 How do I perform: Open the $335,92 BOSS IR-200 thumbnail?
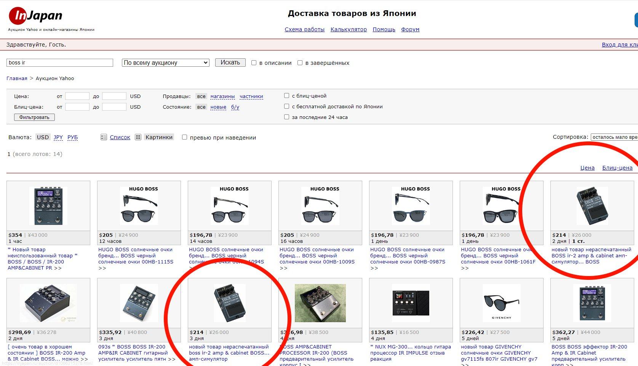point(139,303)
